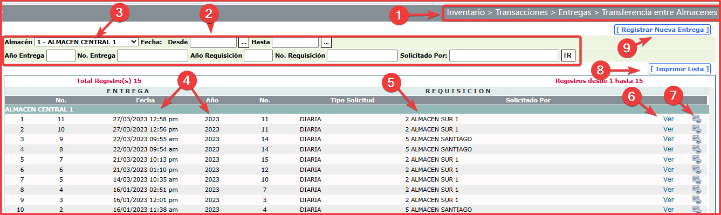Screen dimensions: 721x215
Task: View delivery dated 16/01/2023 12:01 pm via Ver
Action: (669, 200)
